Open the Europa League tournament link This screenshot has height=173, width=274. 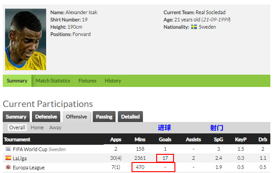(x=29, y=168)
